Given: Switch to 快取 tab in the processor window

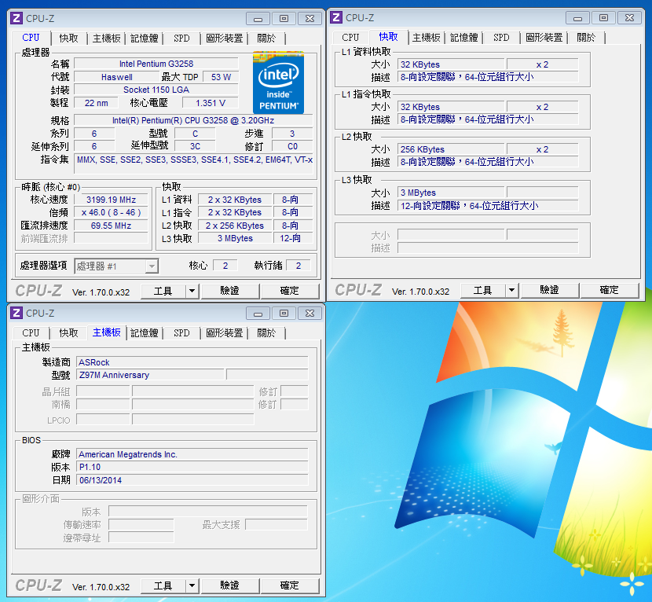Looking at the screenshot, I should pos(68,39).
